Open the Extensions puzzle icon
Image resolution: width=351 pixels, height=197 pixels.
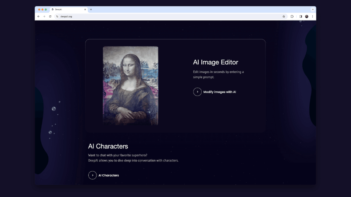click(x=292, y=17)
